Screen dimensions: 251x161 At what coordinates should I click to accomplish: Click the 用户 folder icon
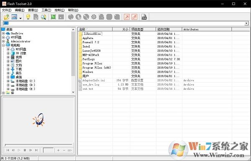80,76
